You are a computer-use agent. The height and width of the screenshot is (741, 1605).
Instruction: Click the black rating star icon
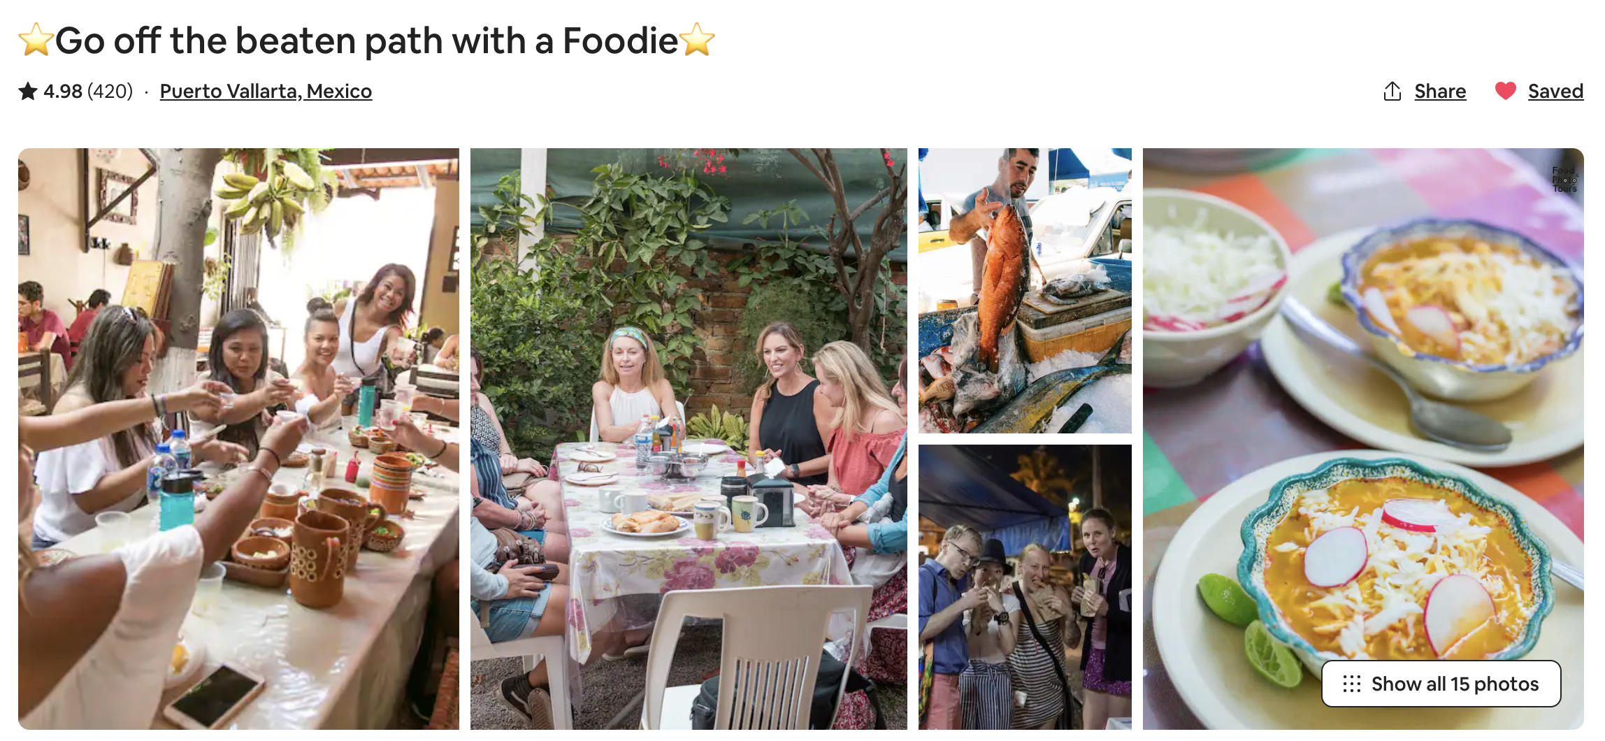tap(28, 91)
